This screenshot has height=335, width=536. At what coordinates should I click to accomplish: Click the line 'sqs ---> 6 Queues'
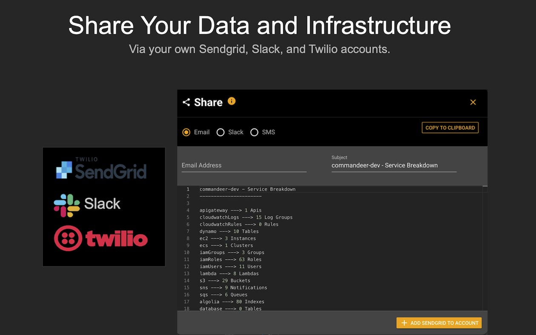[x=224, y=295]
